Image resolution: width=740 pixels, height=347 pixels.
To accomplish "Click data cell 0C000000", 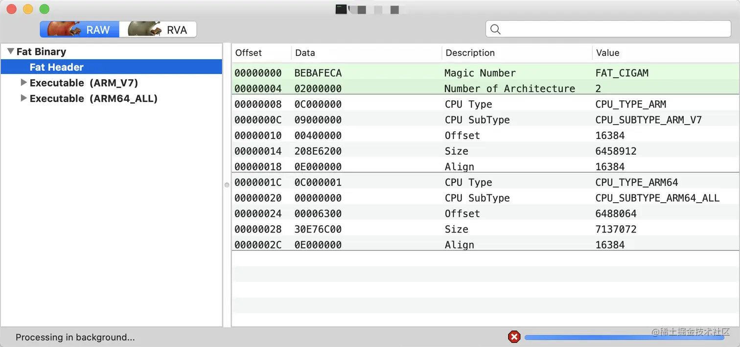I will coord(318,104).
